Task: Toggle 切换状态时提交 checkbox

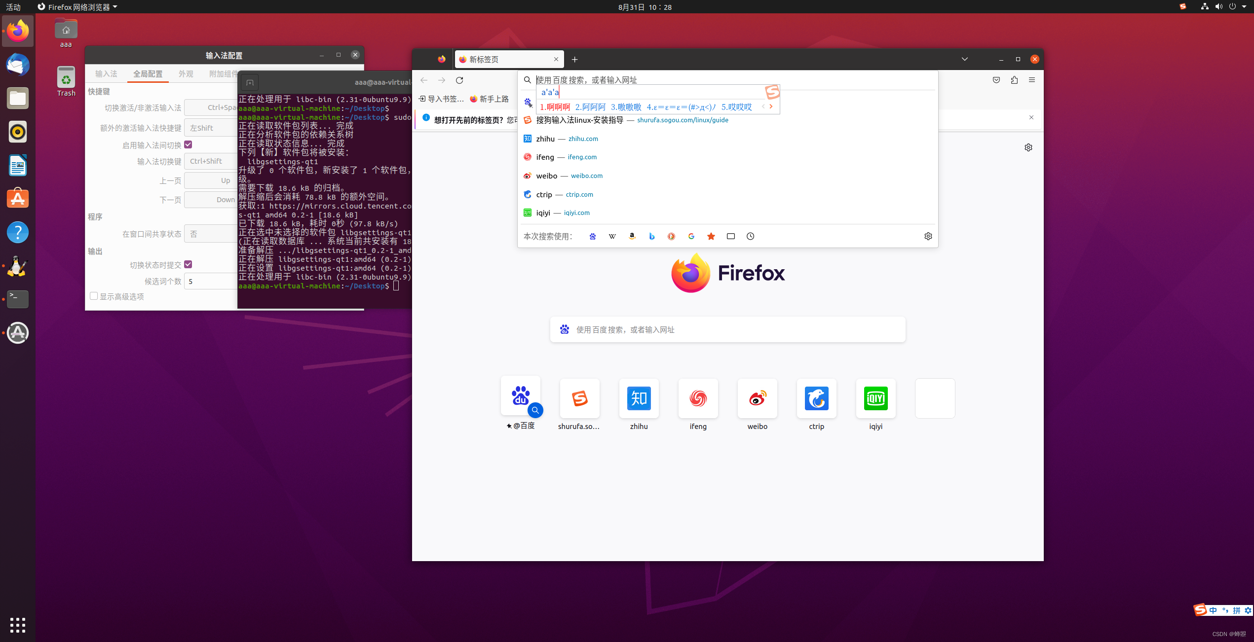Action: [188, 265]
